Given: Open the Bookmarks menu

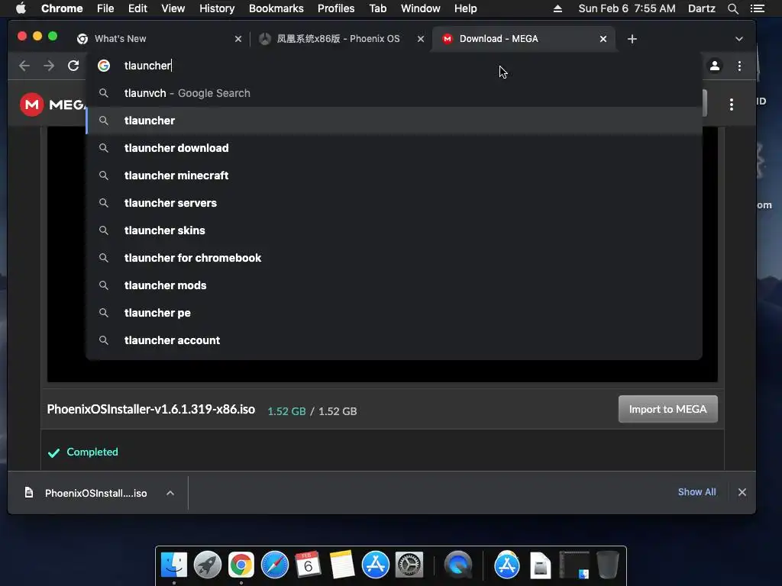Looking at the screenshot, I should 276,8.
